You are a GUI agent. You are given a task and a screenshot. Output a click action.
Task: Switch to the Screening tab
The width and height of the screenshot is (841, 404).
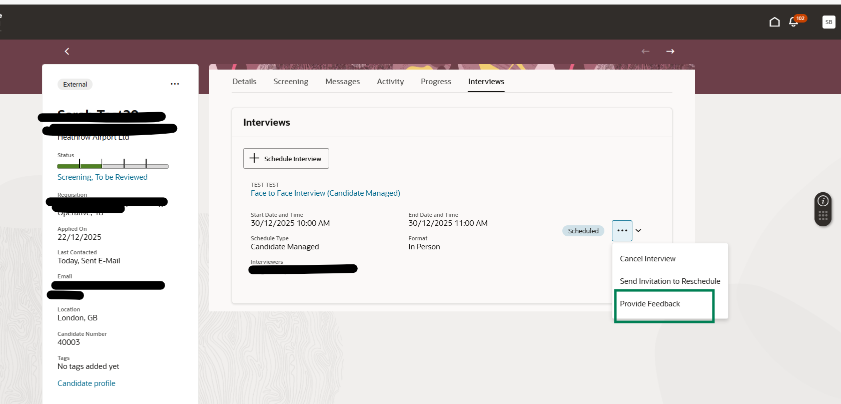291,82
